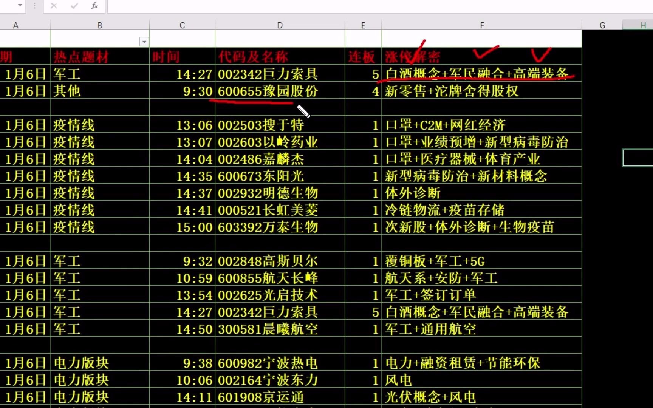Open the Name Box dropdown arrow
The width and height of the screenshot is (653, 408).
click(x=20, y=6)
